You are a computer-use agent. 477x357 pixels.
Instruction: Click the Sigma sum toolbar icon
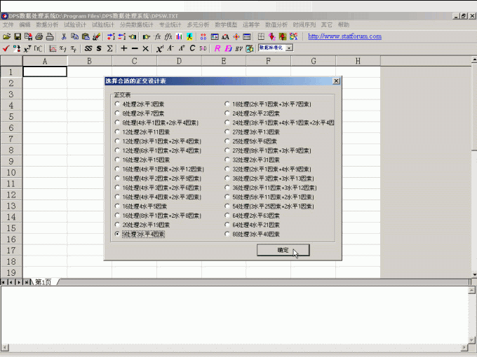(x=110, y=48)
